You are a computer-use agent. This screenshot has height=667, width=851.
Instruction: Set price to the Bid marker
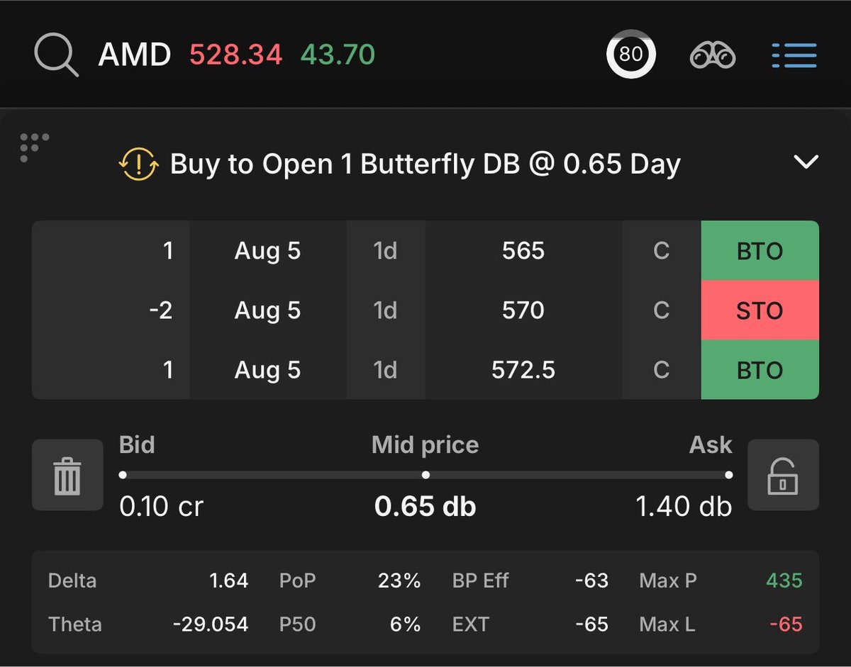pyautogui.click(x=123, y=475)
